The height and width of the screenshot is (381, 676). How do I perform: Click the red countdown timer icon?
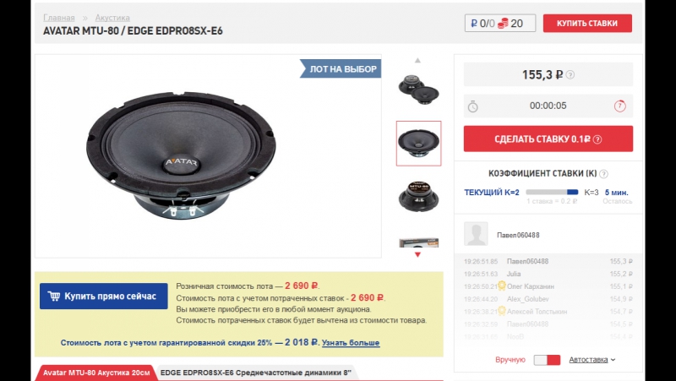pyautogui.click(x=619, y=106)
